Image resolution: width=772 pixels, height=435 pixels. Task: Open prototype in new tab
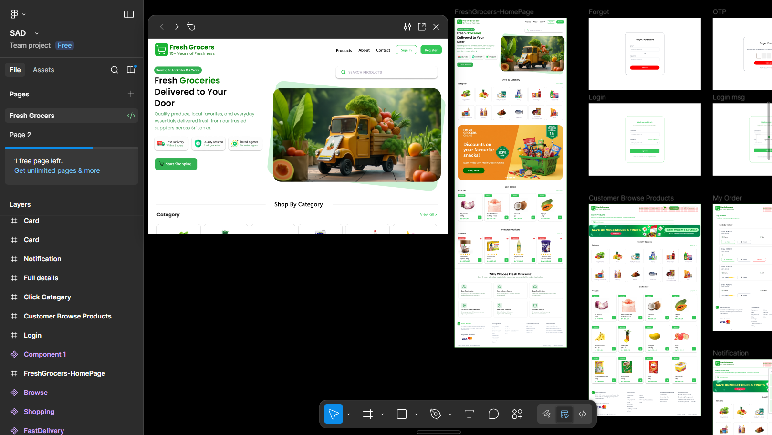[x=422, y=26]
